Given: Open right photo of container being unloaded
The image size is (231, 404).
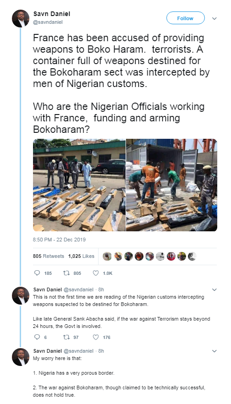Looking at the screenshot, I should (172, 185).
